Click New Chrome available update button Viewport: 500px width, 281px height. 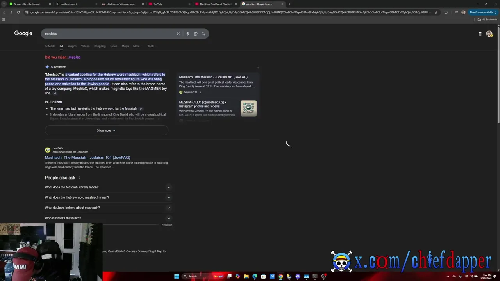click(x=483, y=12)
